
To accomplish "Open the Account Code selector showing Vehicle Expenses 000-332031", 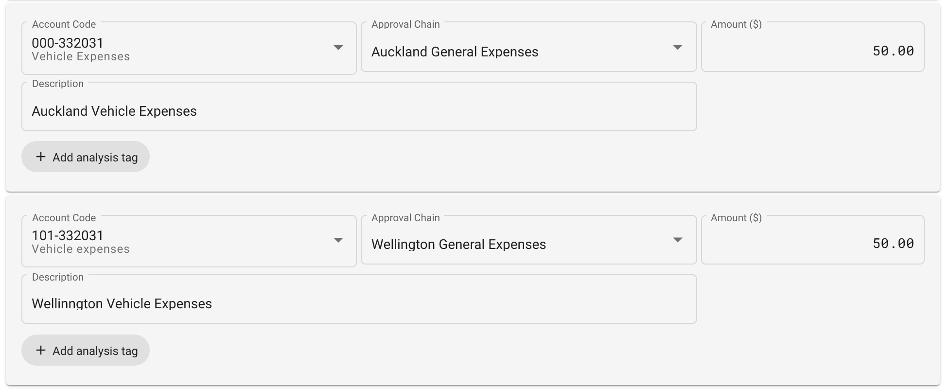I will tap(190, 48).
